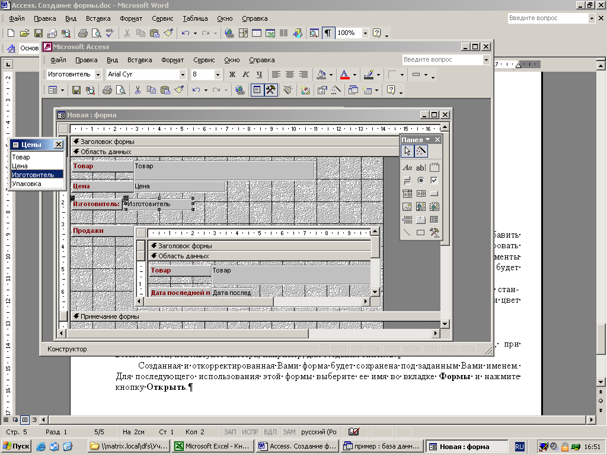This screenshot has height=455, width=607.
Task: Toggle paragraph marks in Word toolbar
Action: [x=327, y=33]
